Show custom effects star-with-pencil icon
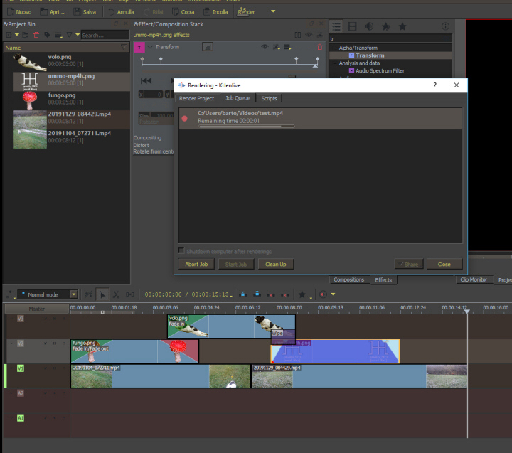Image resolution: width=512 pixels, height=453 pixels. [386, 26]
